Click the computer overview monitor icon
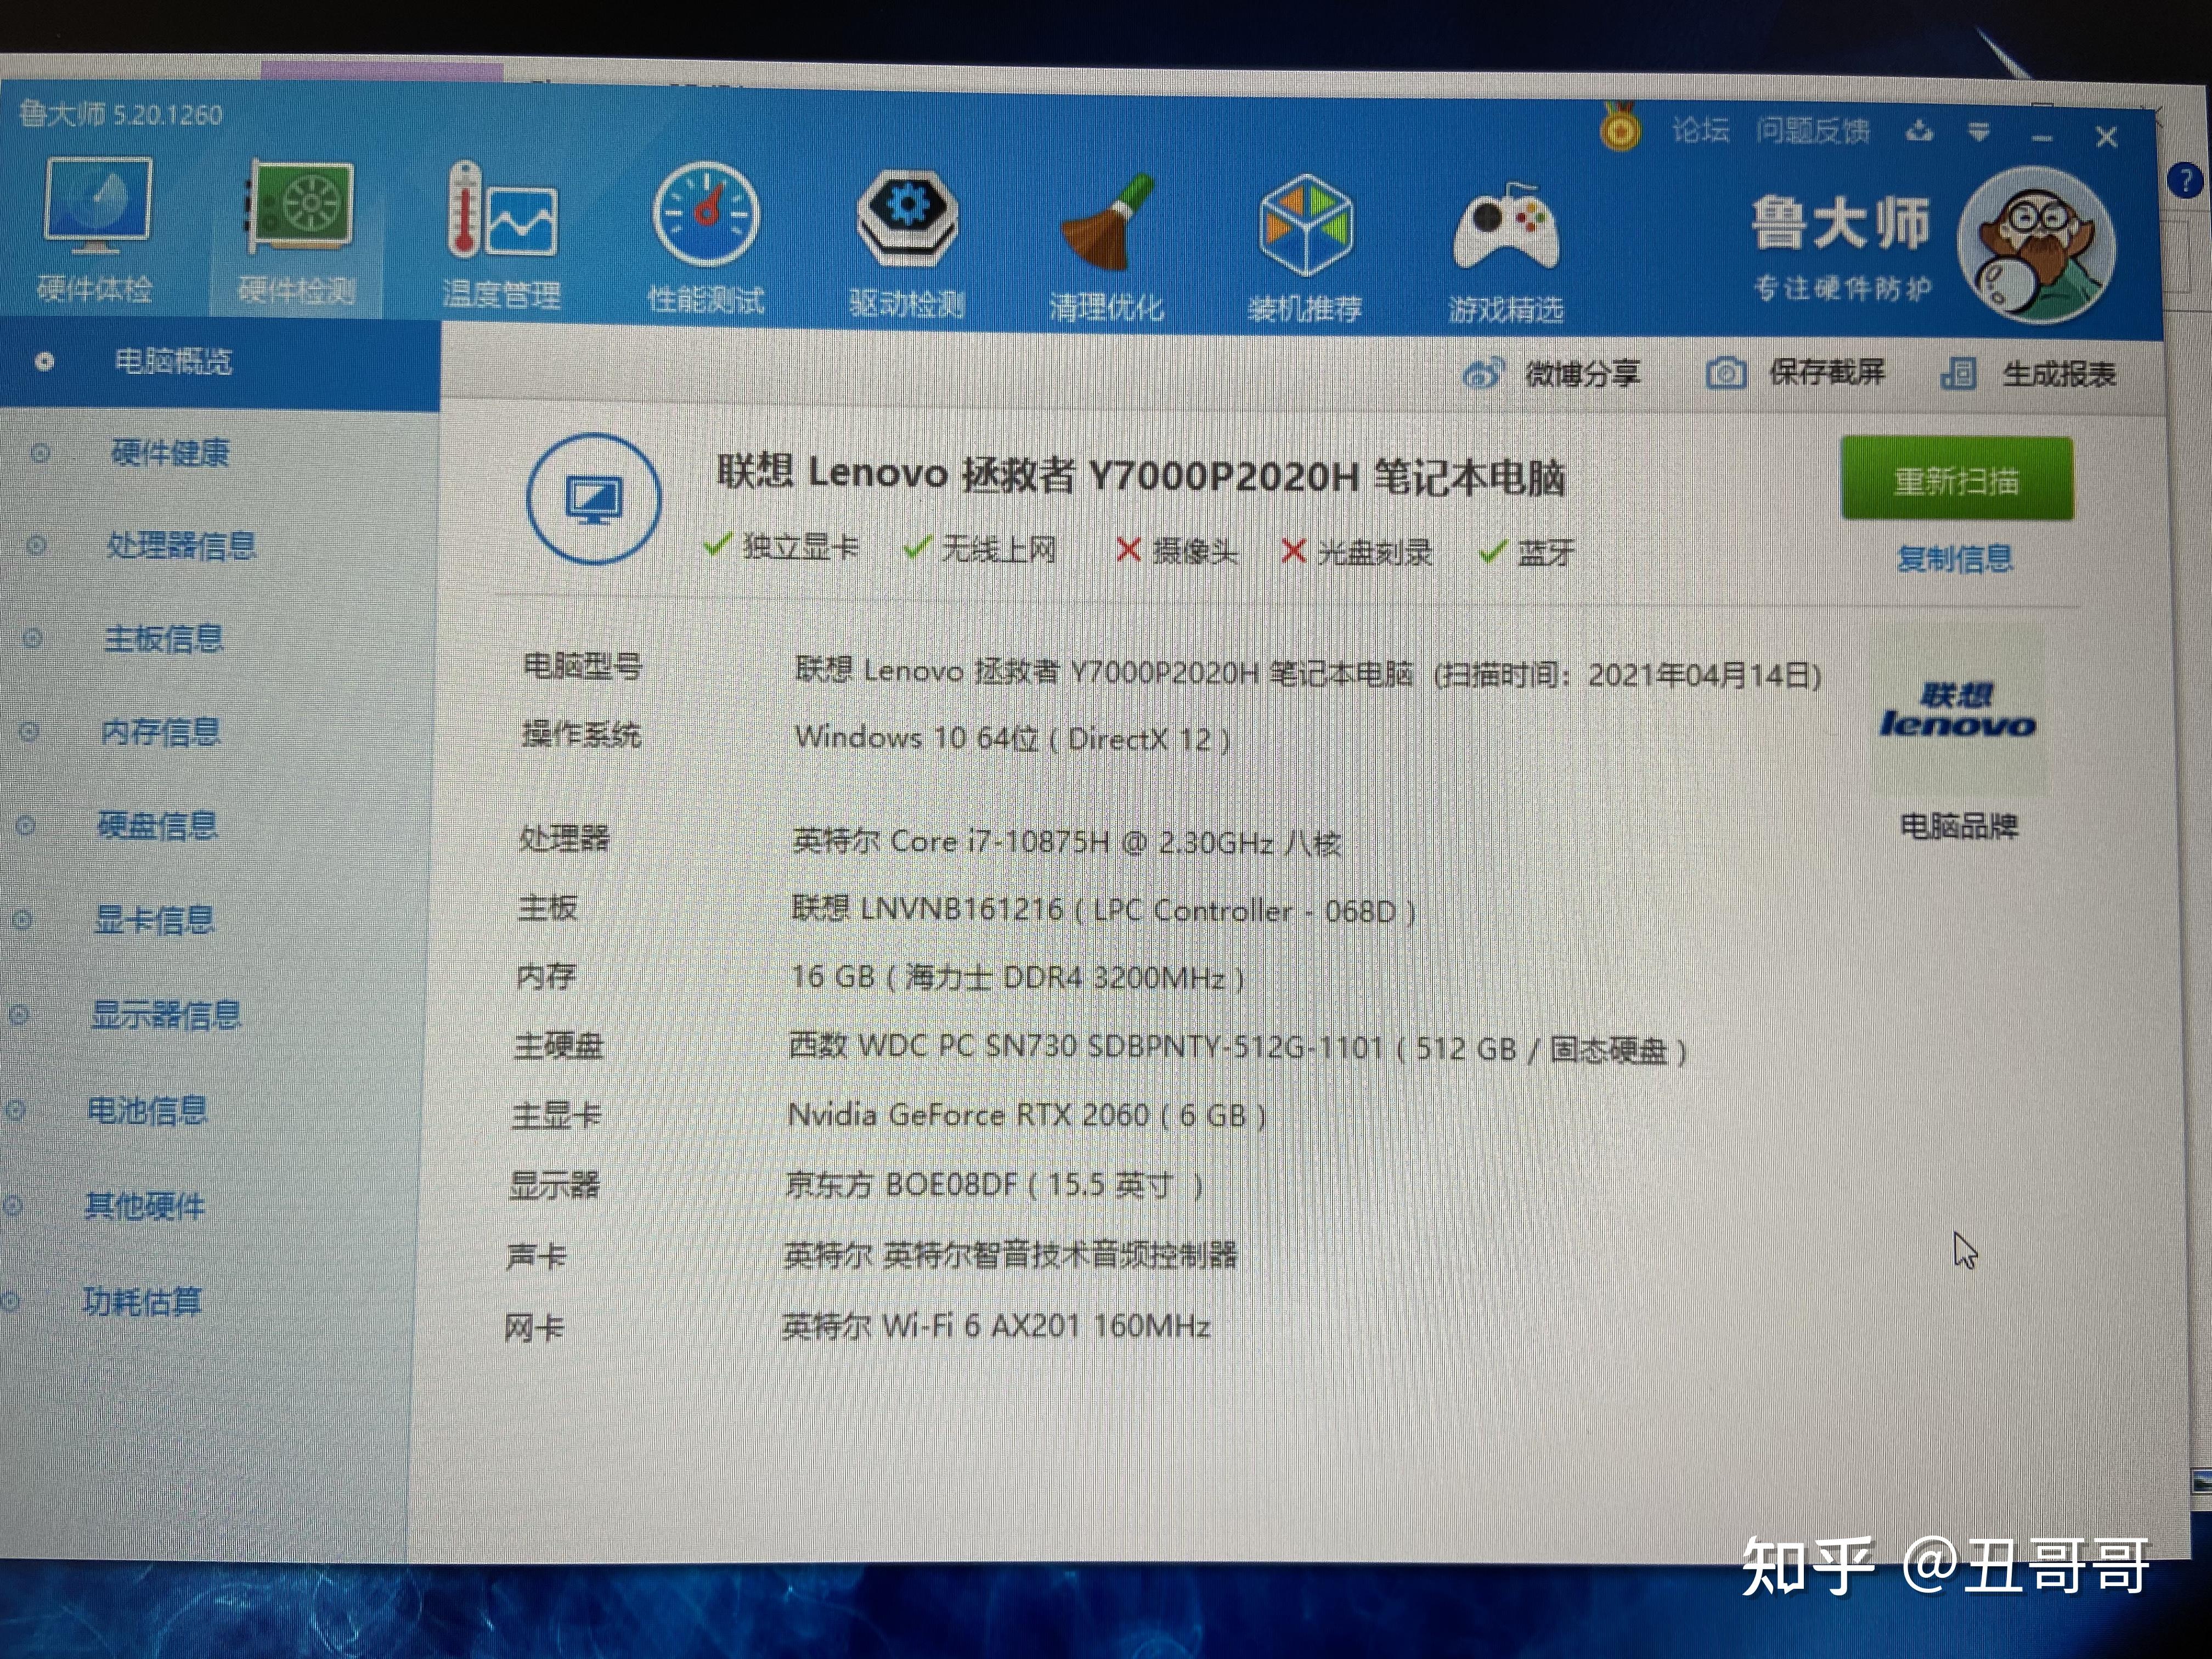 coord(594,498)
